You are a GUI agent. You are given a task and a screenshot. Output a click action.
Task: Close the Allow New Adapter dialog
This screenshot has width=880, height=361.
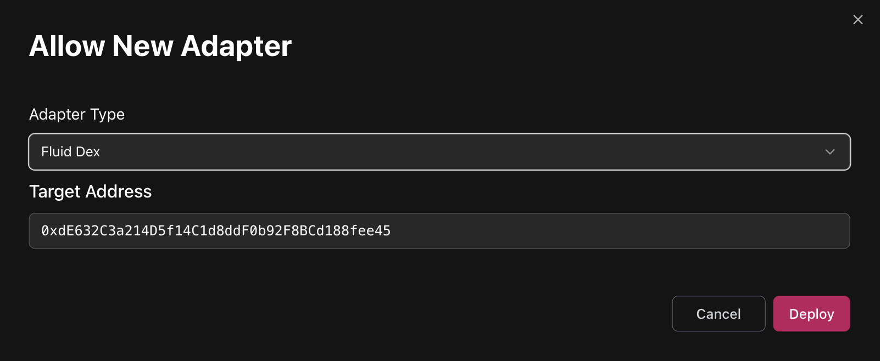(x=857, y=20)
